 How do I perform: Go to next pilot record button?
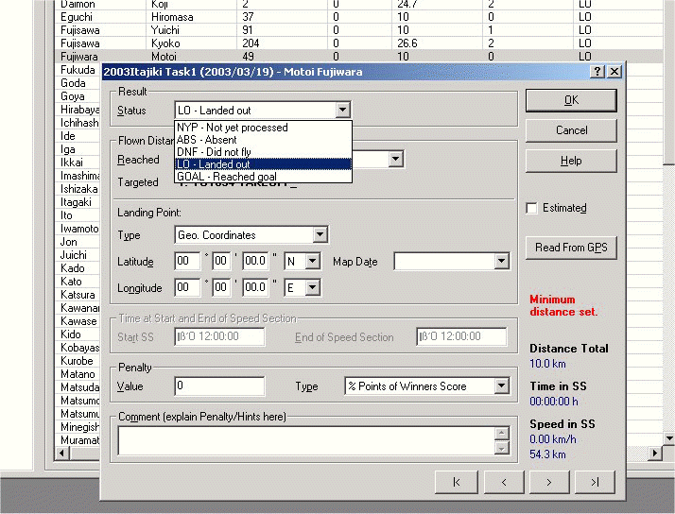click(x=549, y=482)
